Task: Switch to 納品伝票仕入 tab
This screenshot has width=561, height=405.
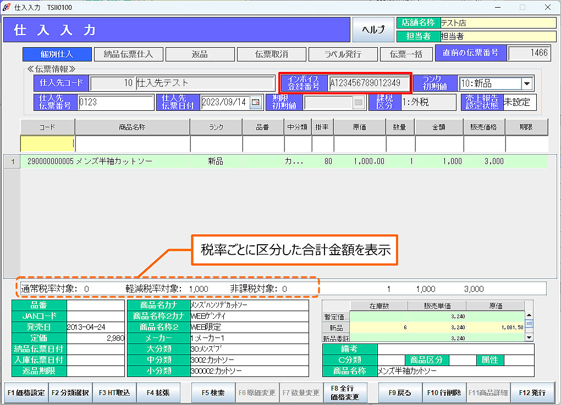Action: point(128,54)
